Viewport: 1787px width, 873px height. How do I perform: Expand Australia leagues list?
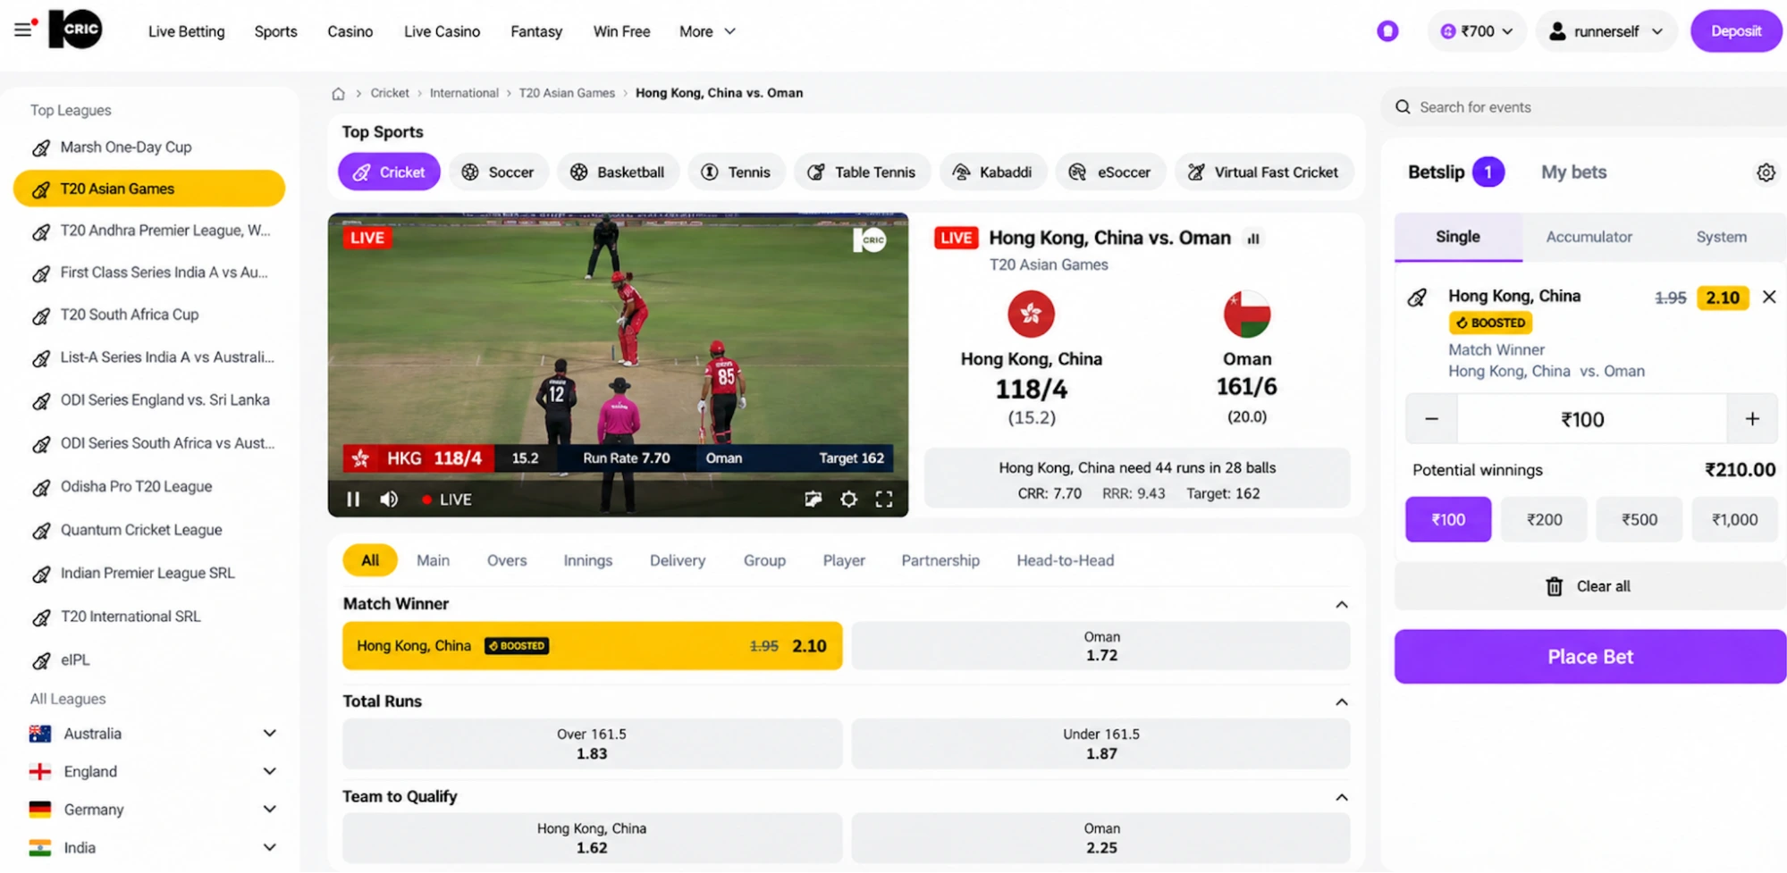point(269,734)
